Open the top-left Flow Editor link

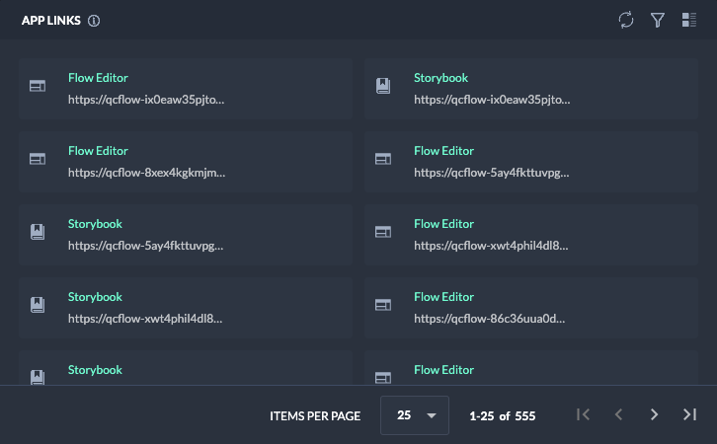pyautogui.click(x=98, y=78)
